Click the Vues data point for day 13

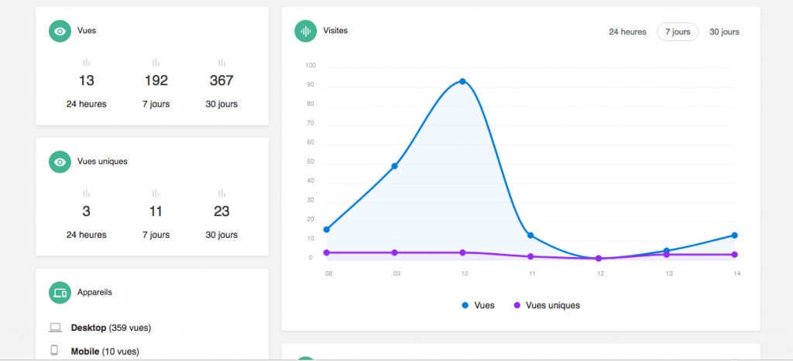pos(667,251)
